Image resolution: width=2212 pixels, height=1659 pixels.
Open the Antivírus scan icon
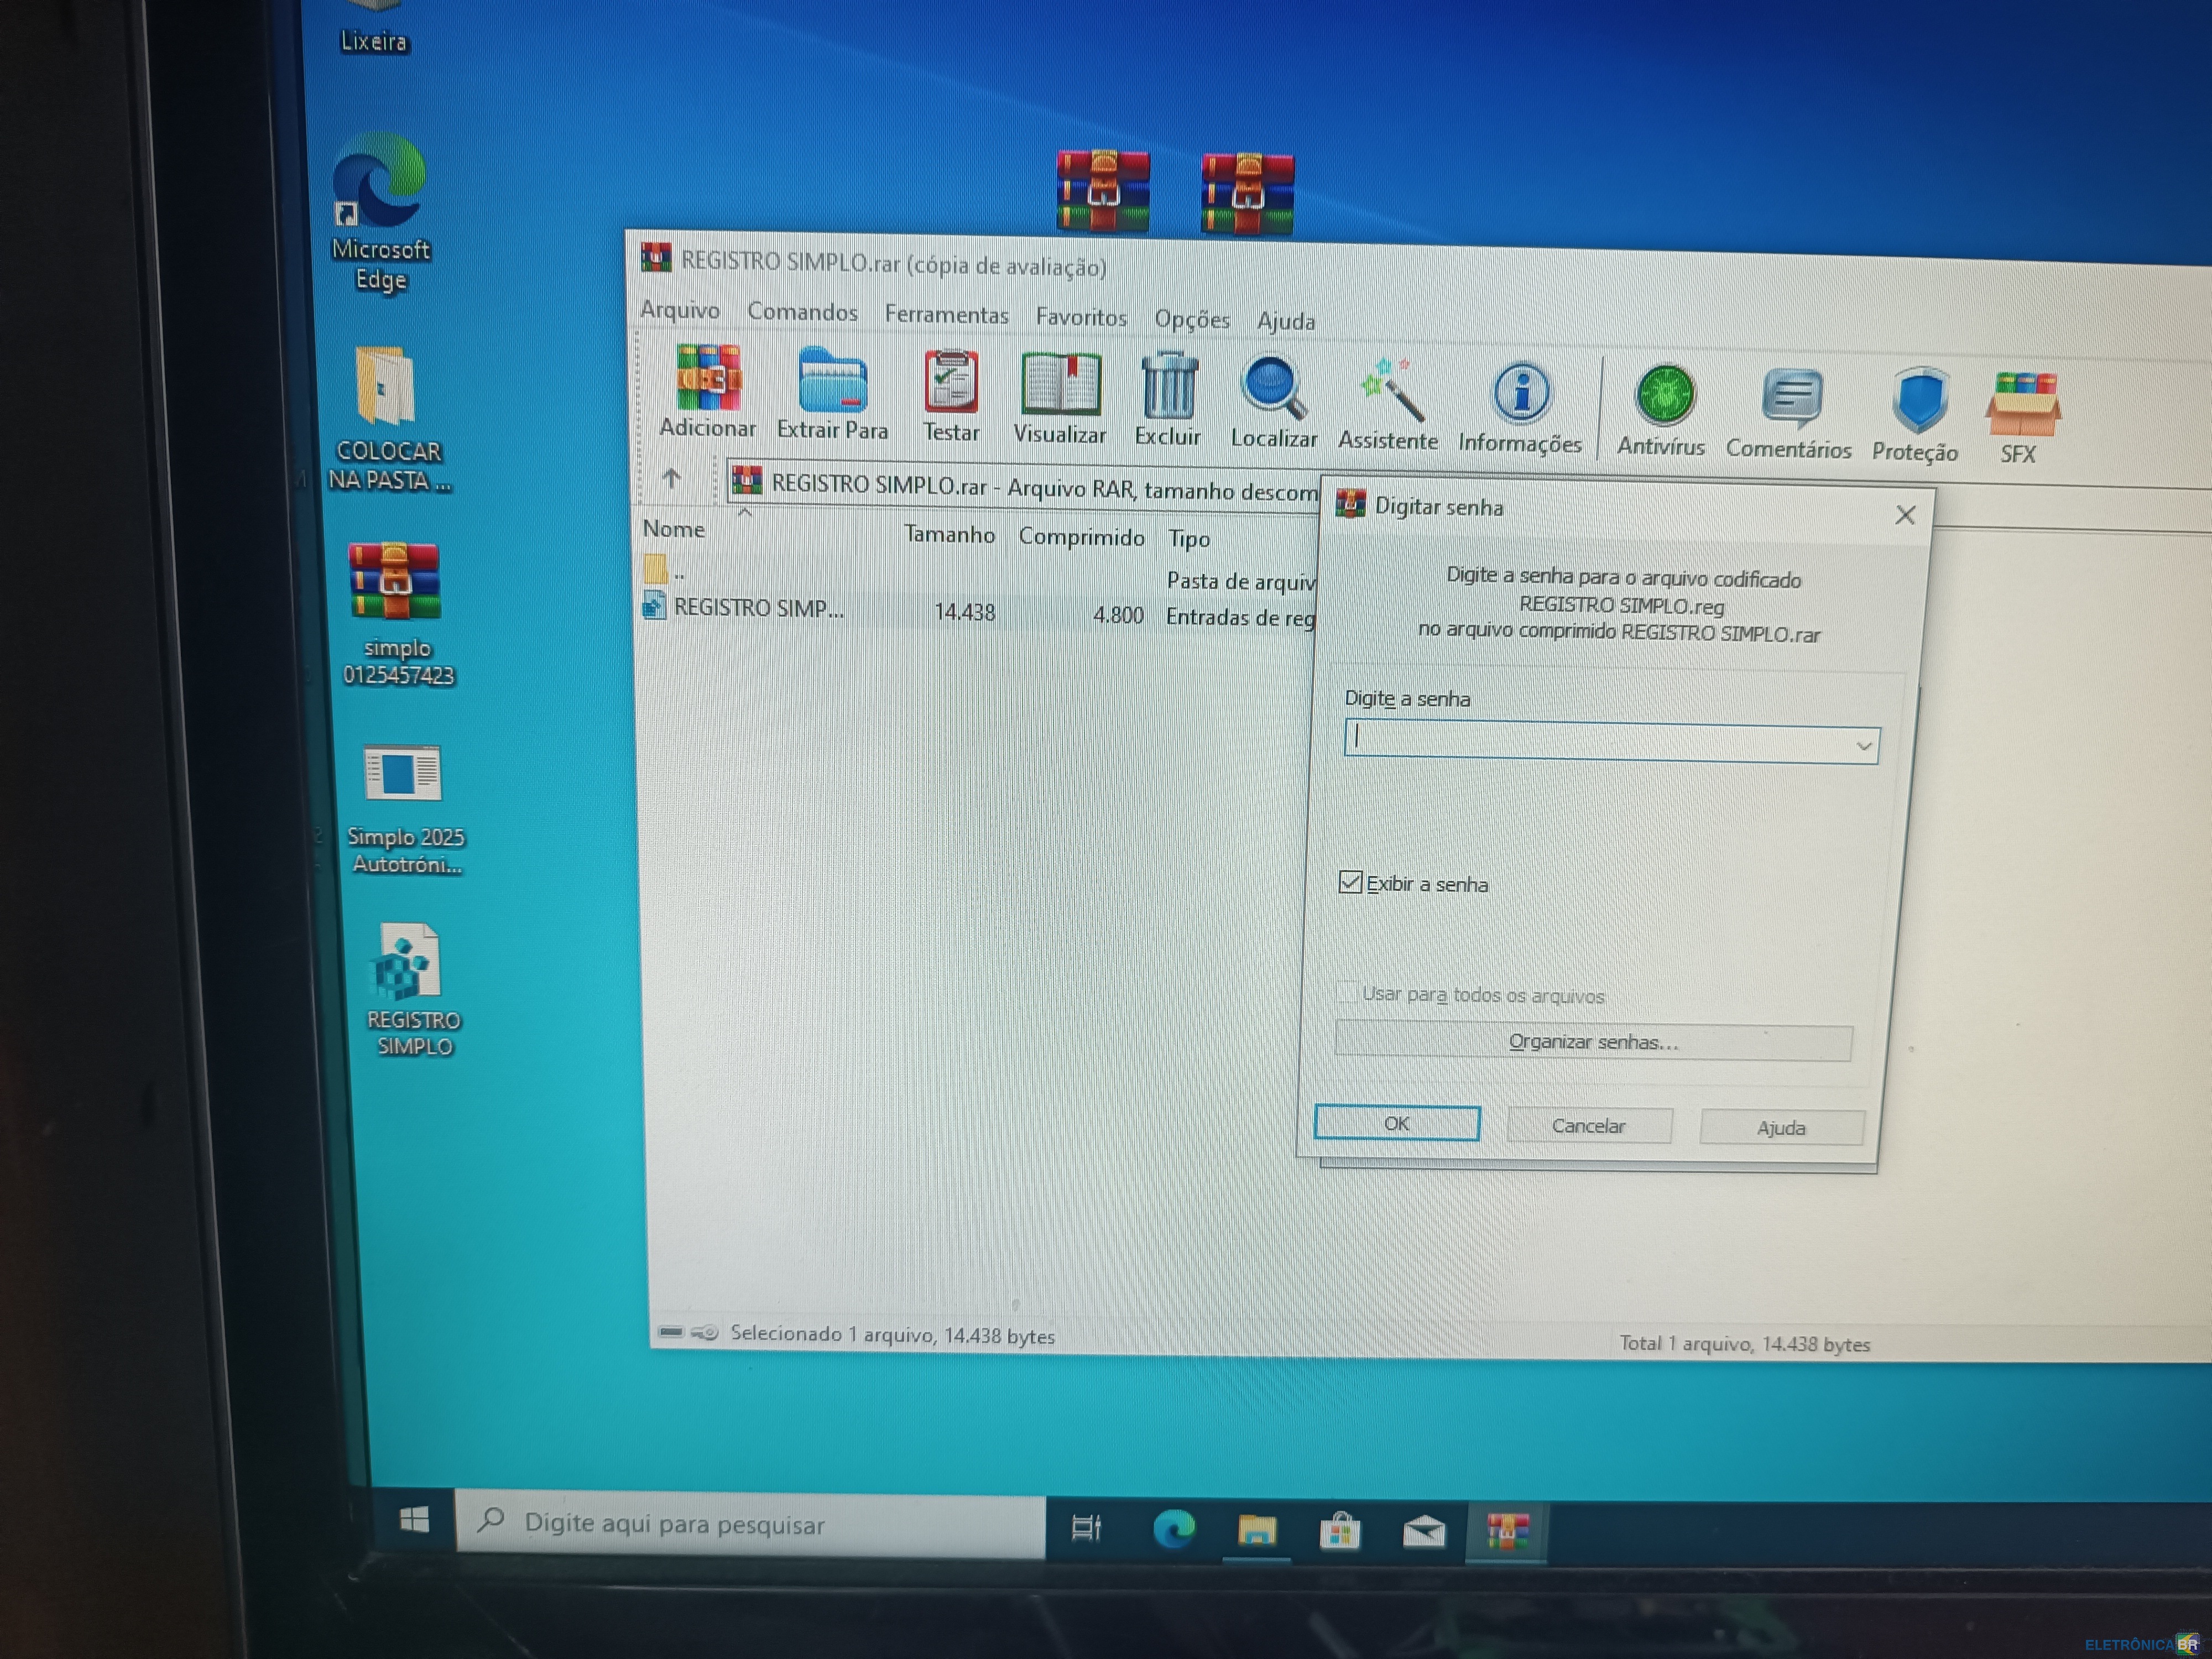[1663, 397]
